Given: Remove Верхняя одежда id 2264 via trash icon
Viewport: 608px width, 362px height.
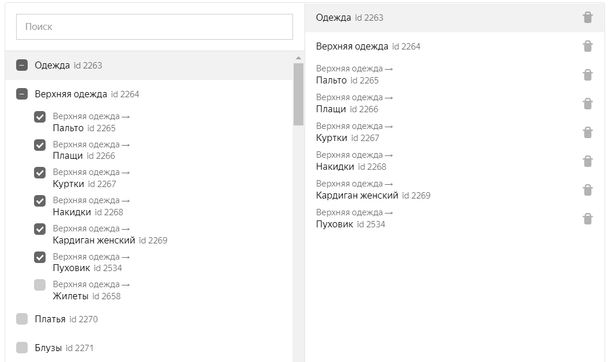Looking at the screenshot, I should coord(587,46).
